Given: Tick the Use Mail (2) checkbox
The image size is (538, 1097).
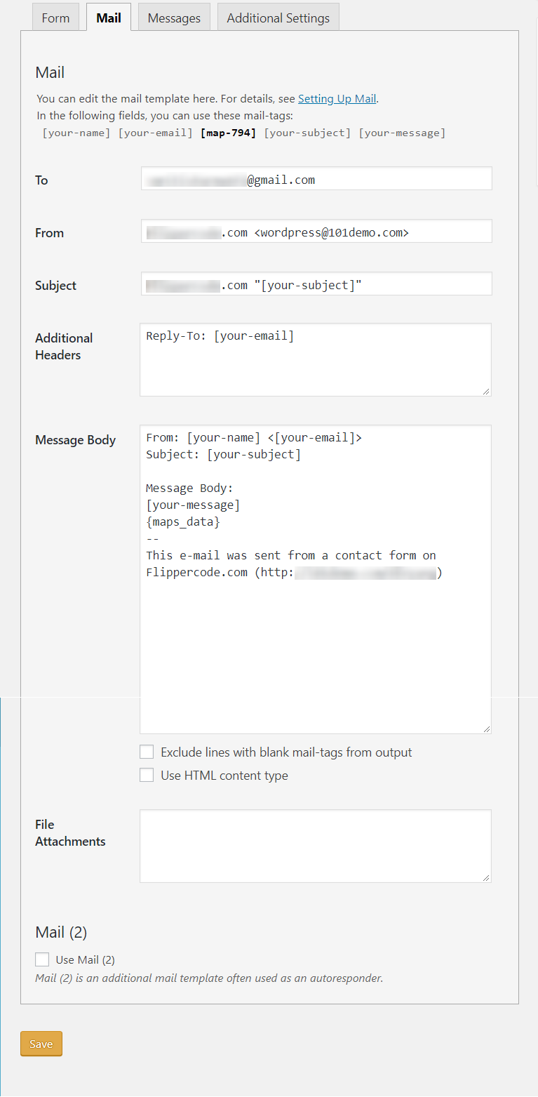Looking at the screenshot, I should tap(42, 959).
